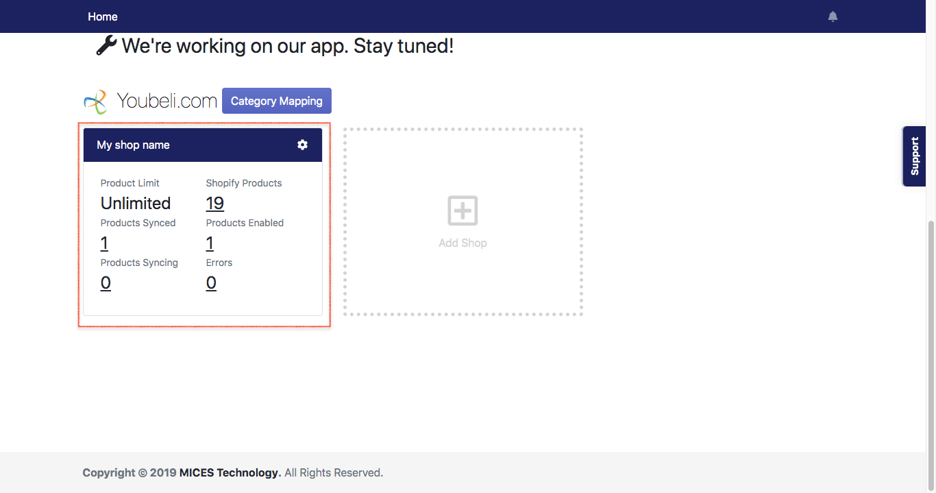Click the Category Mapping button
The height and width of the screenshot is (493, 936).
click(276, 100)
